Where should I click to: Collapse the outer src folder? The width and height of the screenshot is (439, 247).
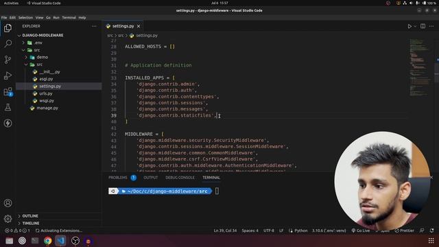pyautogui.click(x=37, y=50)
